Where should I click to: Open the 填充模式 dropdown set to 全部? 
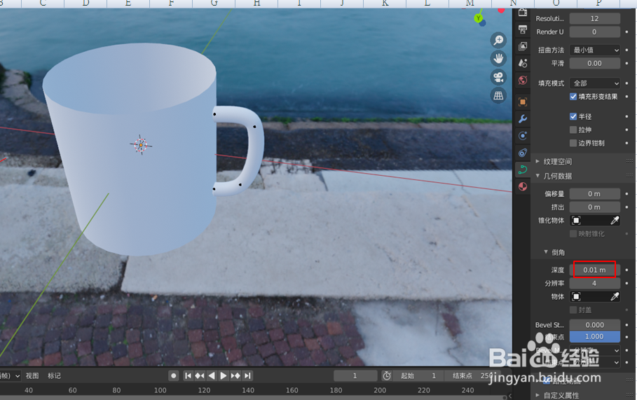click(595, 83)
